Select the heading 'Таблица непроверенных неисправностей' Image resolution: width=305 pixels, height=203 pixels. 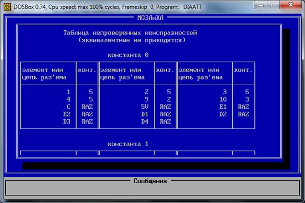click(x=130, y=33)
